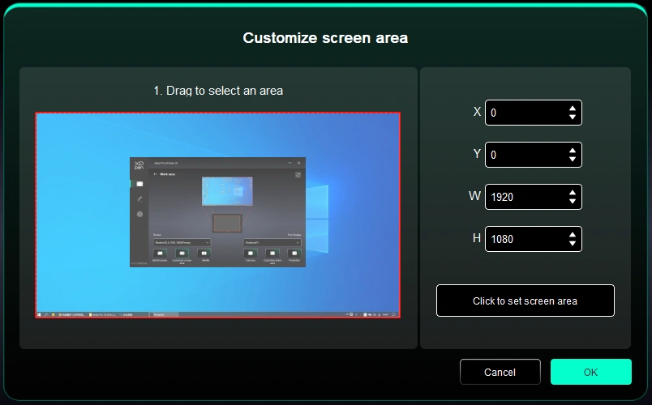Click the gear settings icon in preview

(139, 214)
